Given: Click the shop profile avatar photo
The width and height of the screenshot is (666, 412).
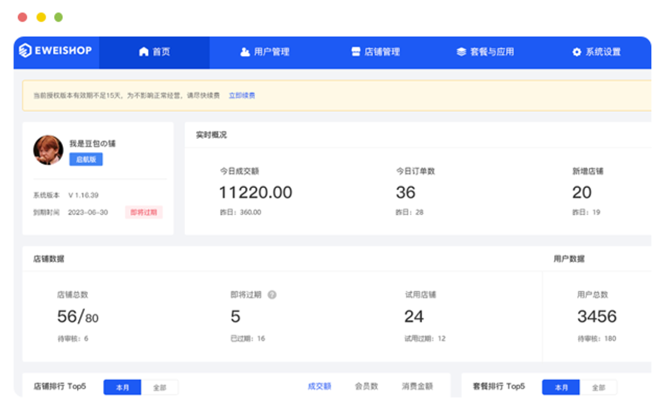Looking at the screenshot, I should pyautogui.click(x=49, y=150).
